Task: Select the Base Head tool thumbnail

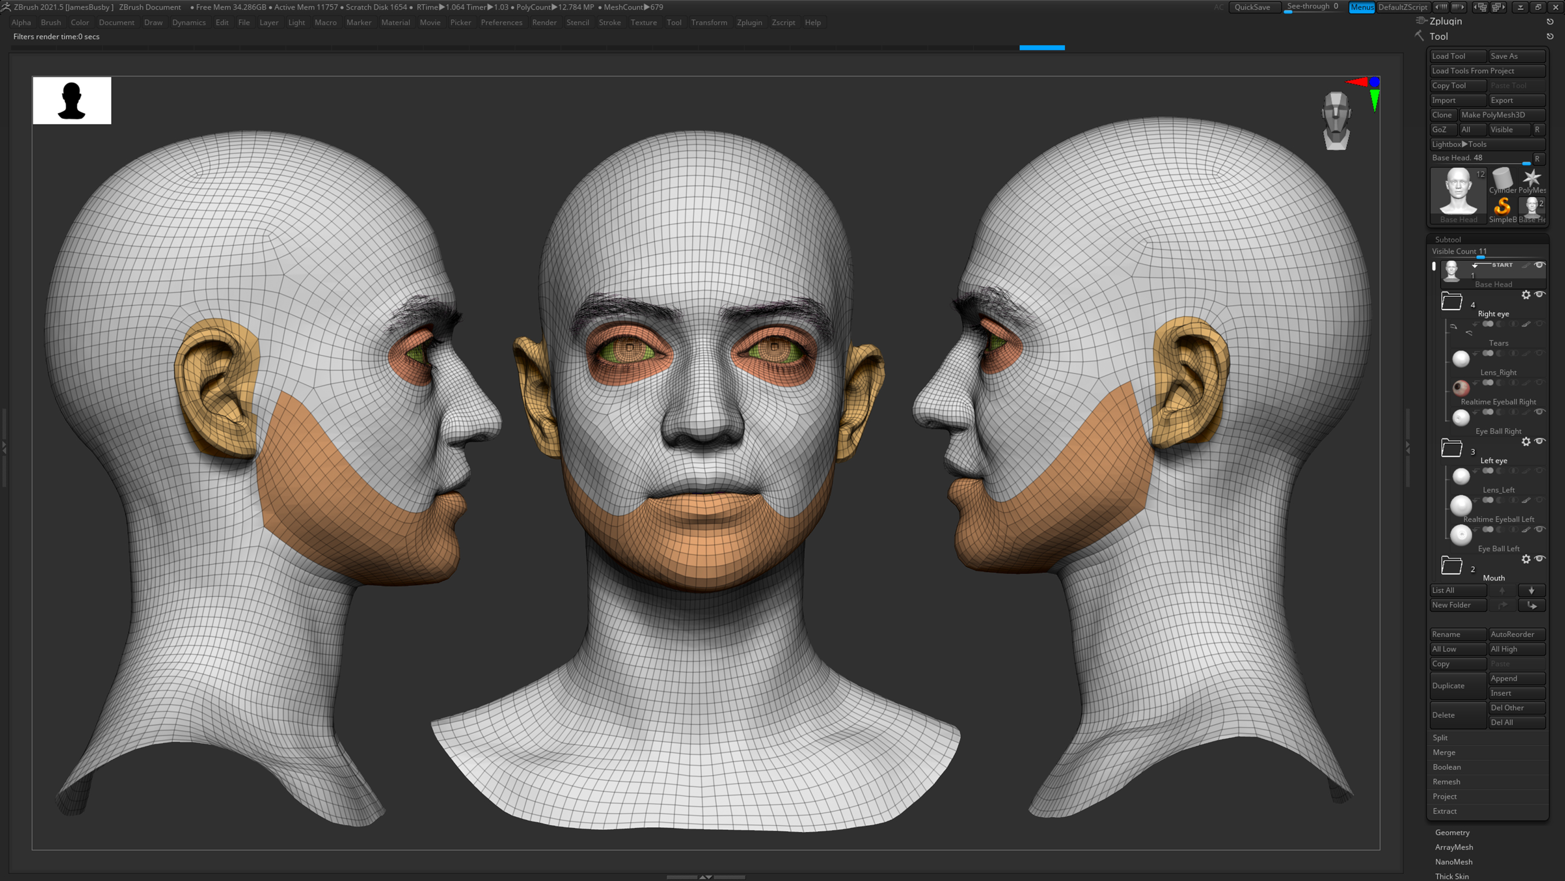Action: tap(1458, 192)
